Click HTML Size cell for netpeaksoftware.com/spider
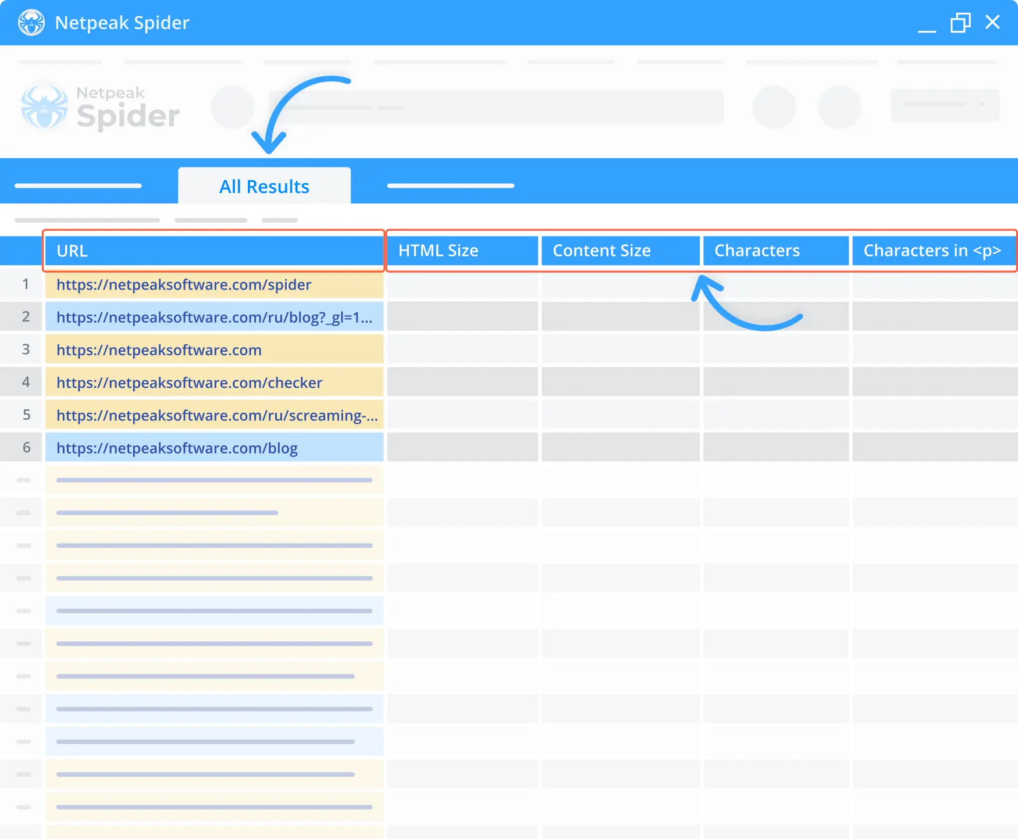Image resolution: width=1018 pixels, height=839 pixels. pos(462,284)
